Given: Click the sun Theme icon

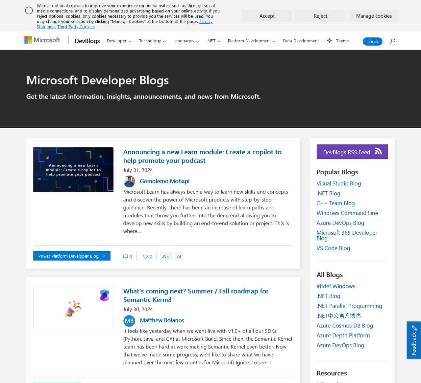Looking at the screenshot, I should pyautogui.click(x=329, y=41).
